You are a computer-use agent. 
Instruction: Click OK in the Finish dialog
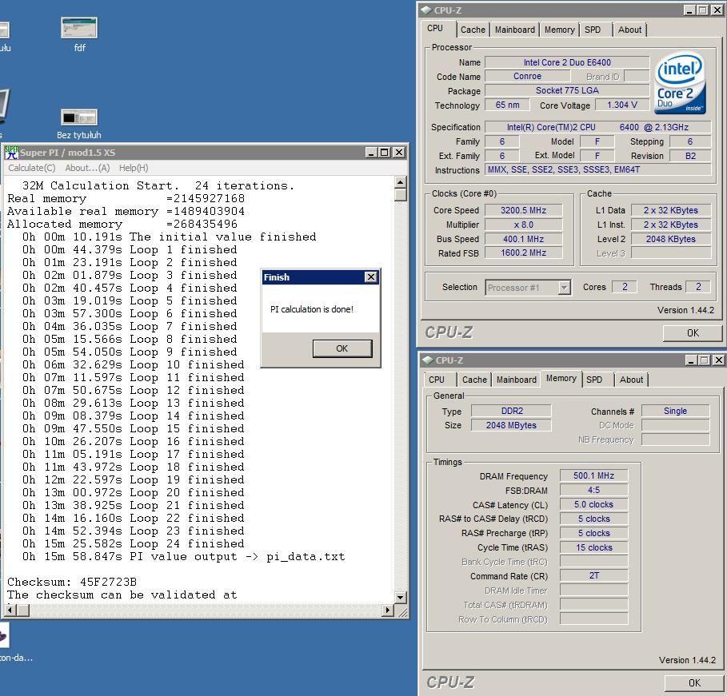[x=342, y=348]
